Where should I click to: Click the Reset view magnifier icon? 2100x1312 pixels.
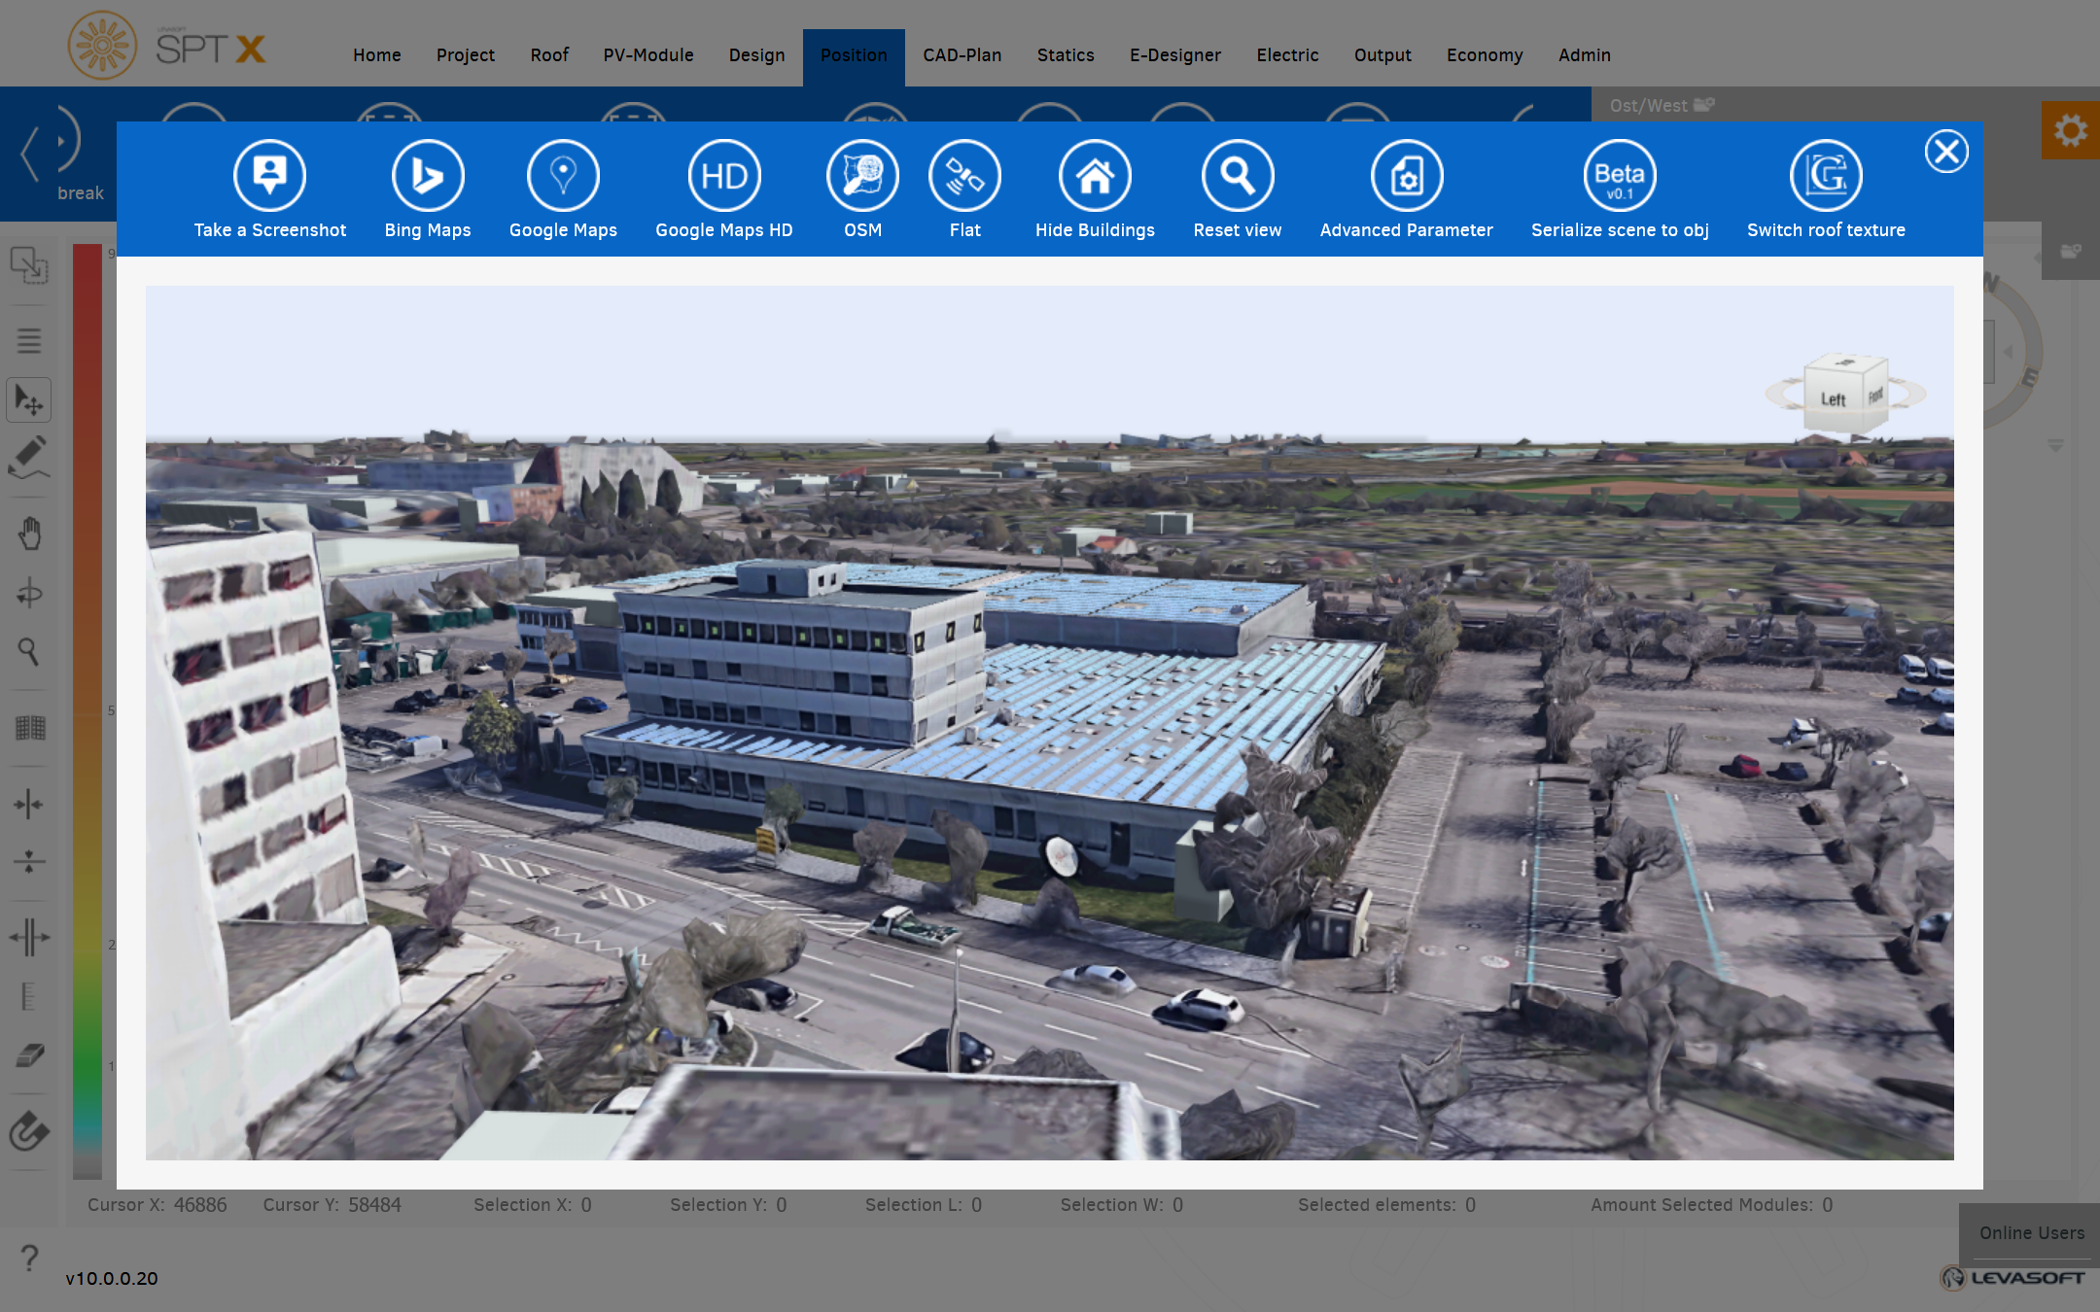coord(1237,176)
